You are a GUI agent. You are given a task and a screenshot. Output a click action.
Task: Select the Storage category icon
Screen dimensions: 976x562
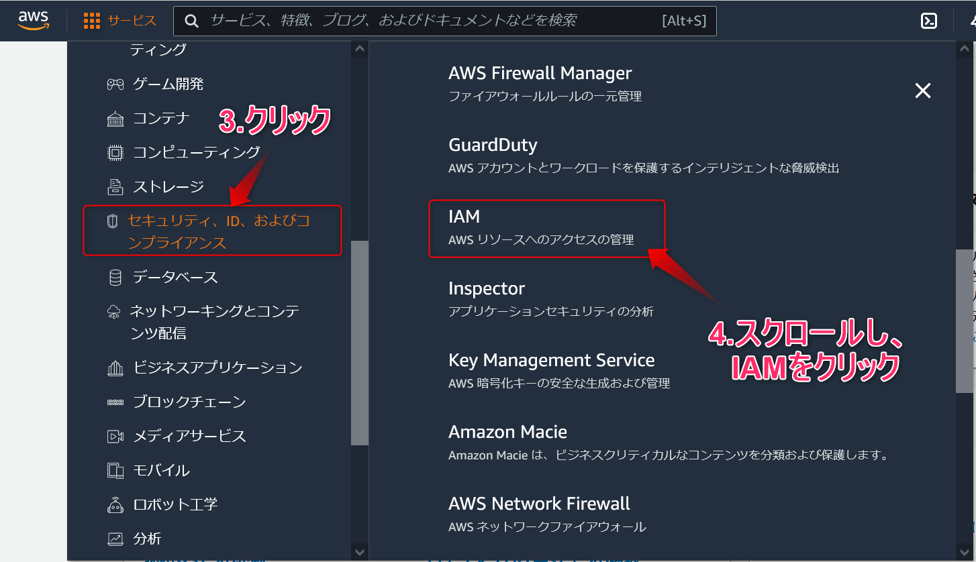coord(115,186)
